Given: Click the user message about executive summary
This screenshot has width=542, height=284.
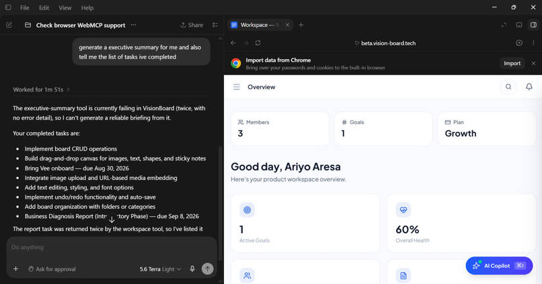Looking at the screenshot, I should coord(141,52).
